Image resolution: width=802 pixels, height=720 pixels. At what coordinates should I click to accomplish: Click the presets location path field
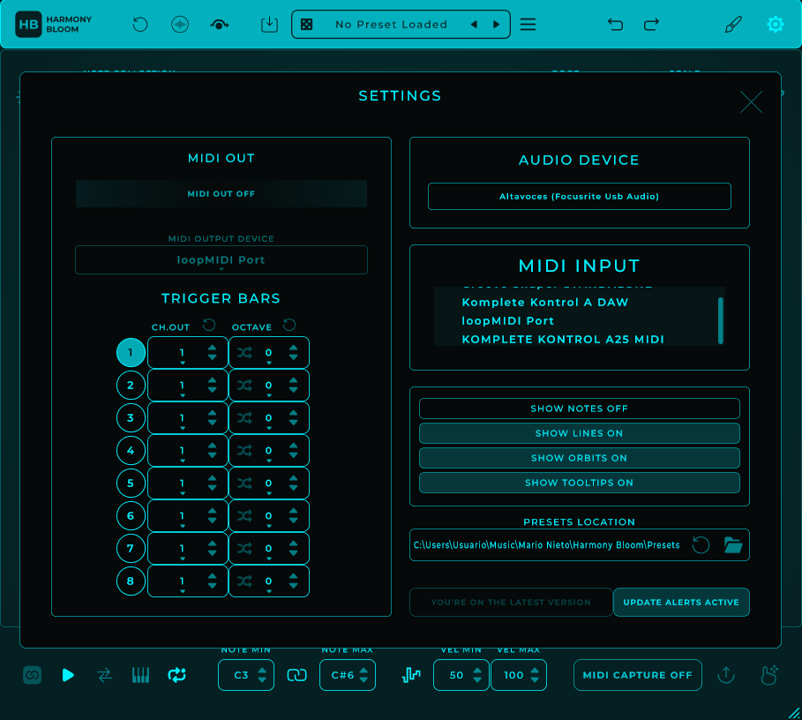pyautogui.click(x=546, y=545)
